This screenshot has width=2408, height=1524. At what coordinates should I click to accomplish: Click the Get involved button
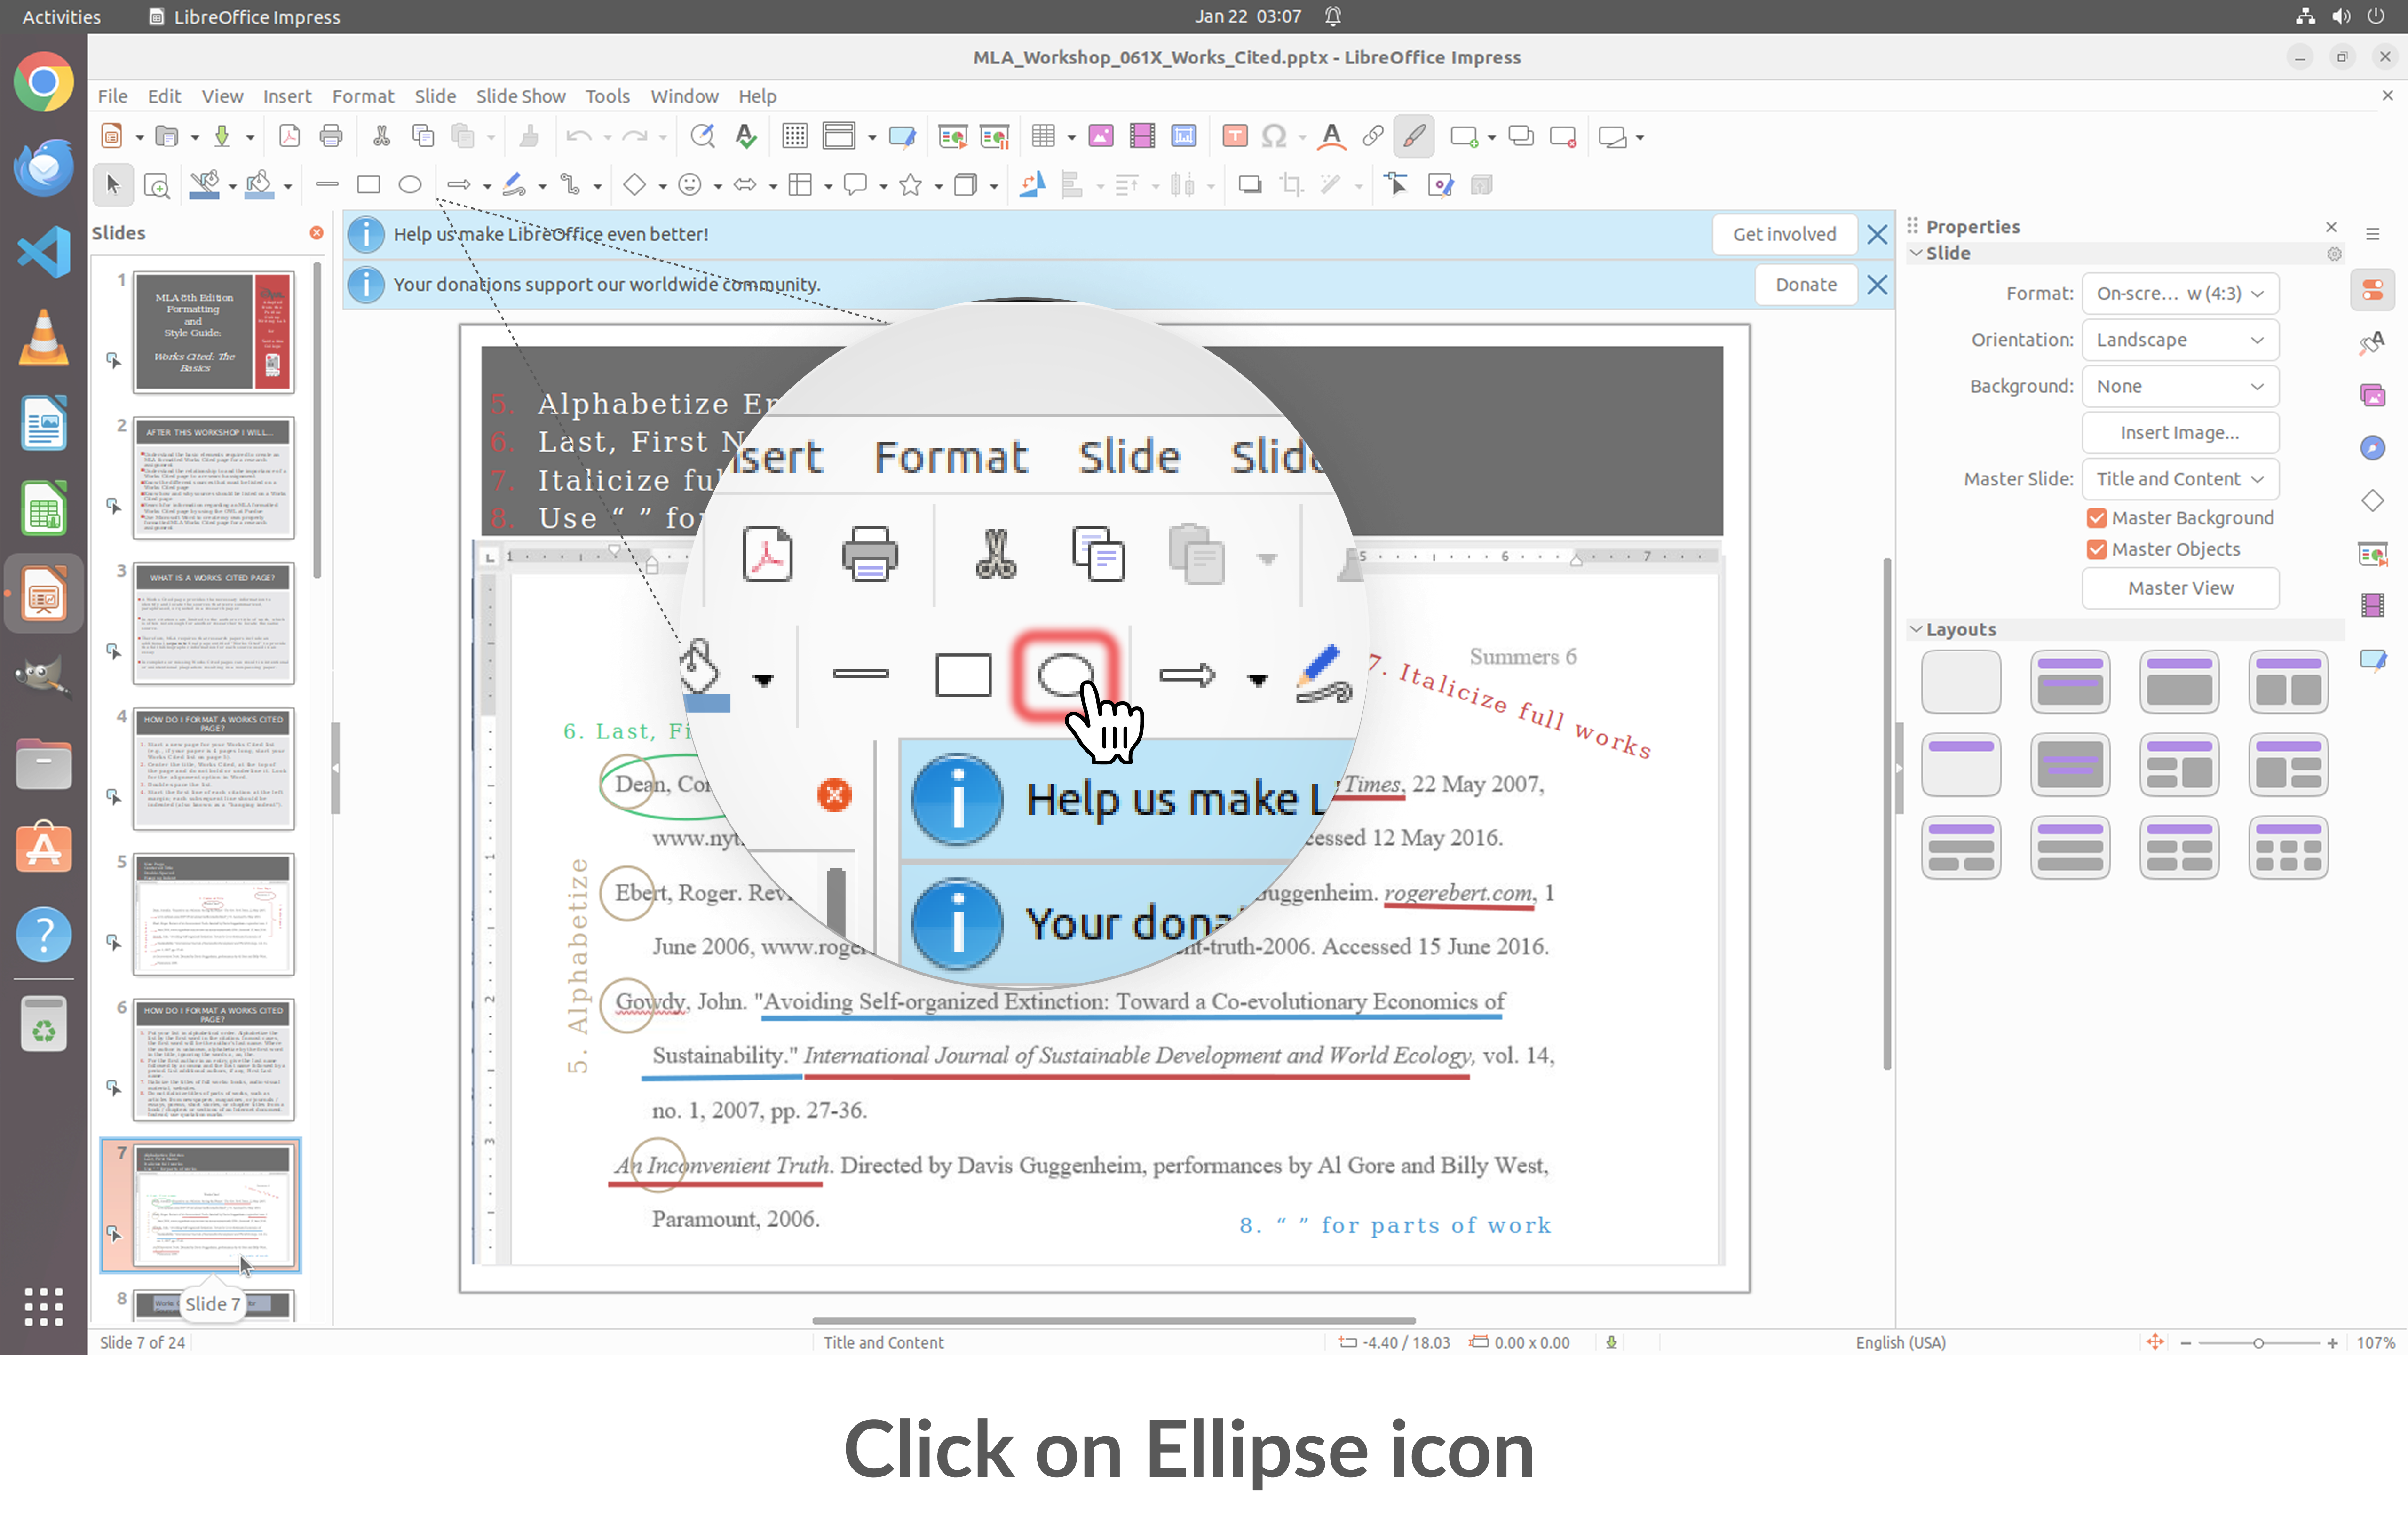click(1784, 234)
